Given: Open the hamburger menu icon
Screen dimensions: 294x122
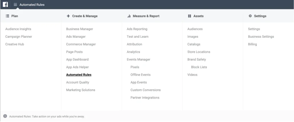Looking at the screenshot, I should pos(15,5).
